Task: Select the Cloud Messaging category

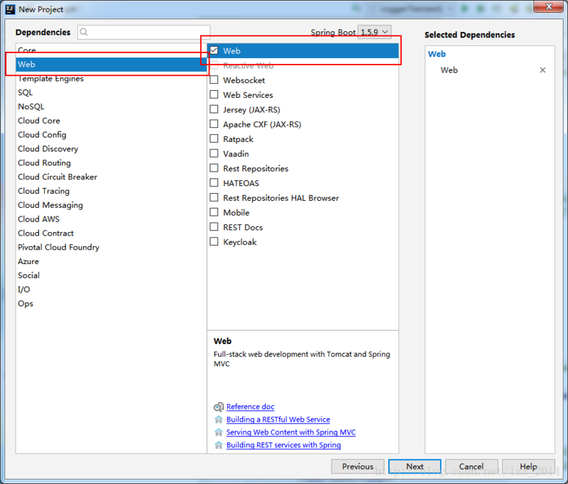Action: click(x=111, y=205)
